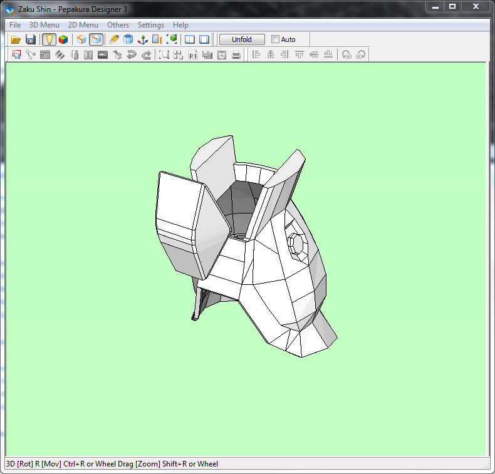495x474 pixels.
Task: Click the status bar 3D controls hint text
Action: pyautogui.click(x=112, y=464)
